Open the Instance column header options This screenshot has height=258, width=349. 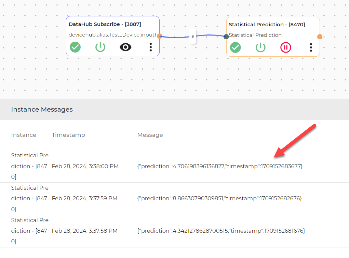click(x=24, y=135)
